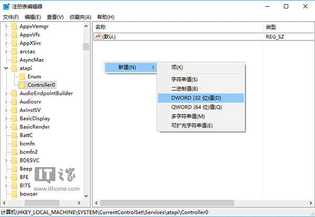315x217 pixels.
Task: Click the Registry Editor app icon in title bar
Action: 6,6
